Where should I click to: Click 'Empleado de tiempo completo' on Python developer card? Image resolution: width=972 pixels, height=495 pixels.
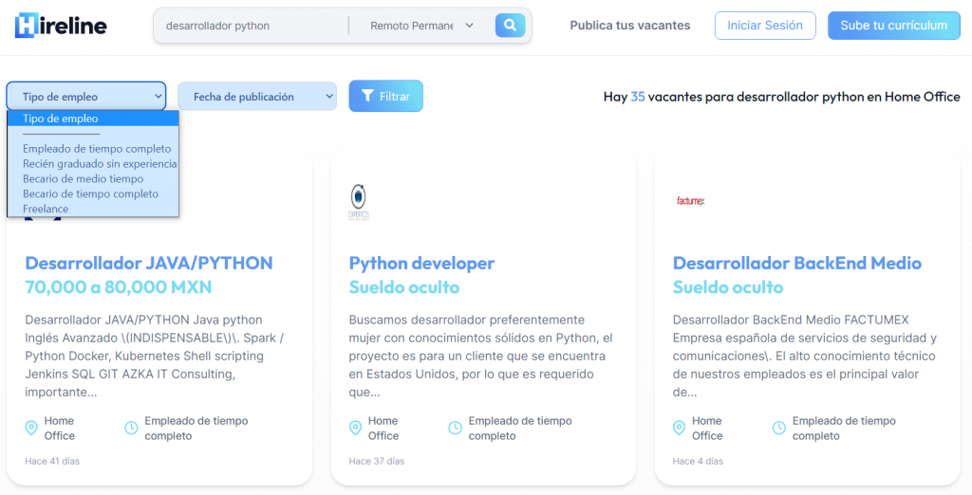click(520, 428)
